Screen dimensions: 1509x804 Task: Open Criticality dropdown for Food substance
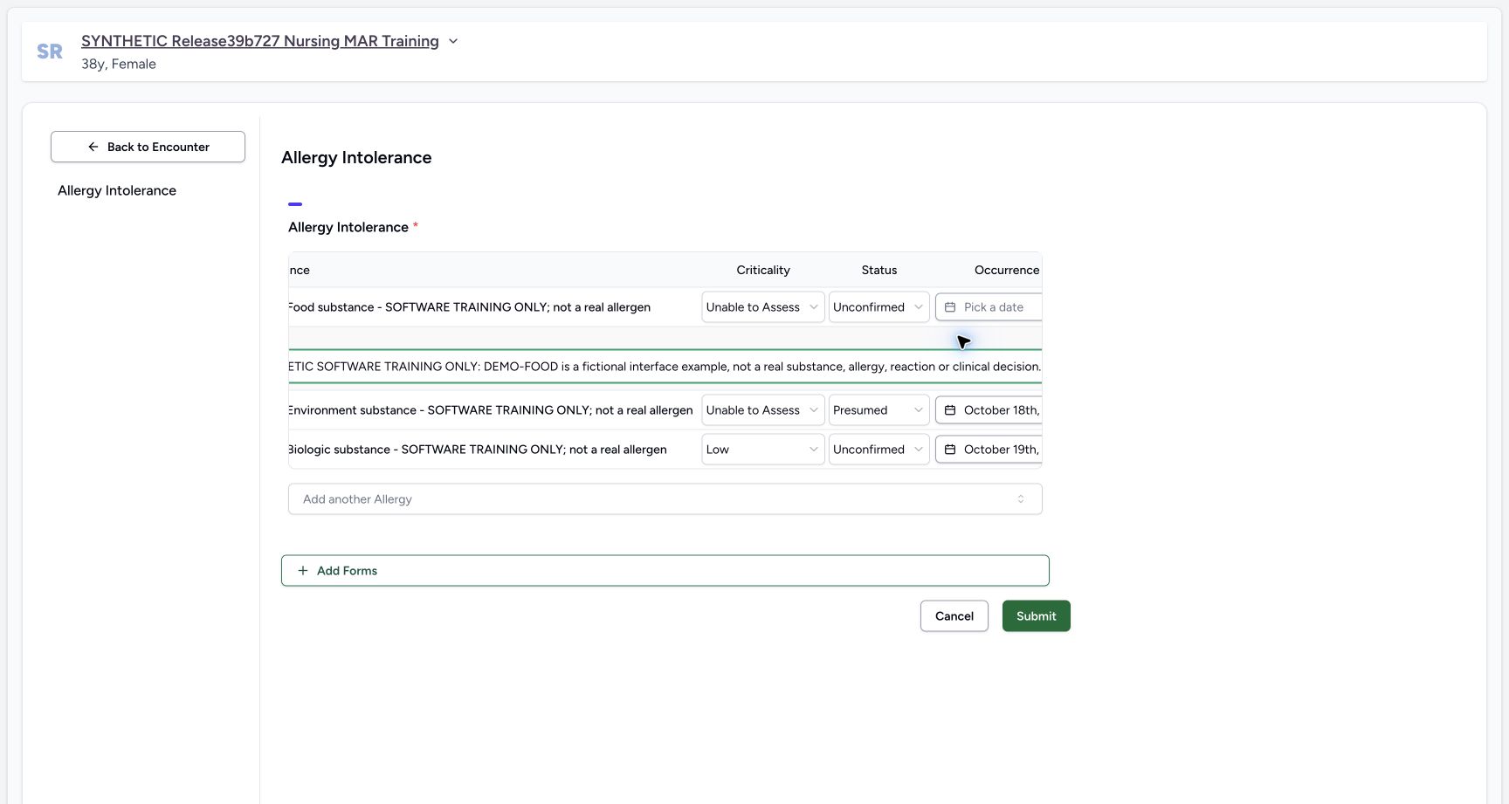tap(763, 307)
